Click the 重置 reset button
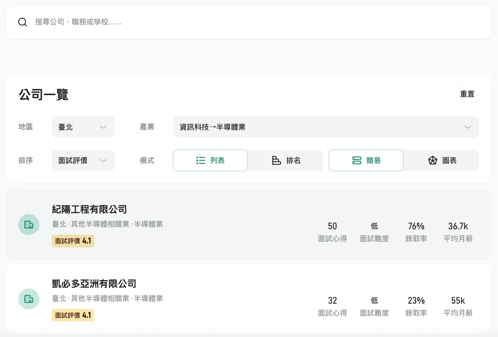 (467, 94)
